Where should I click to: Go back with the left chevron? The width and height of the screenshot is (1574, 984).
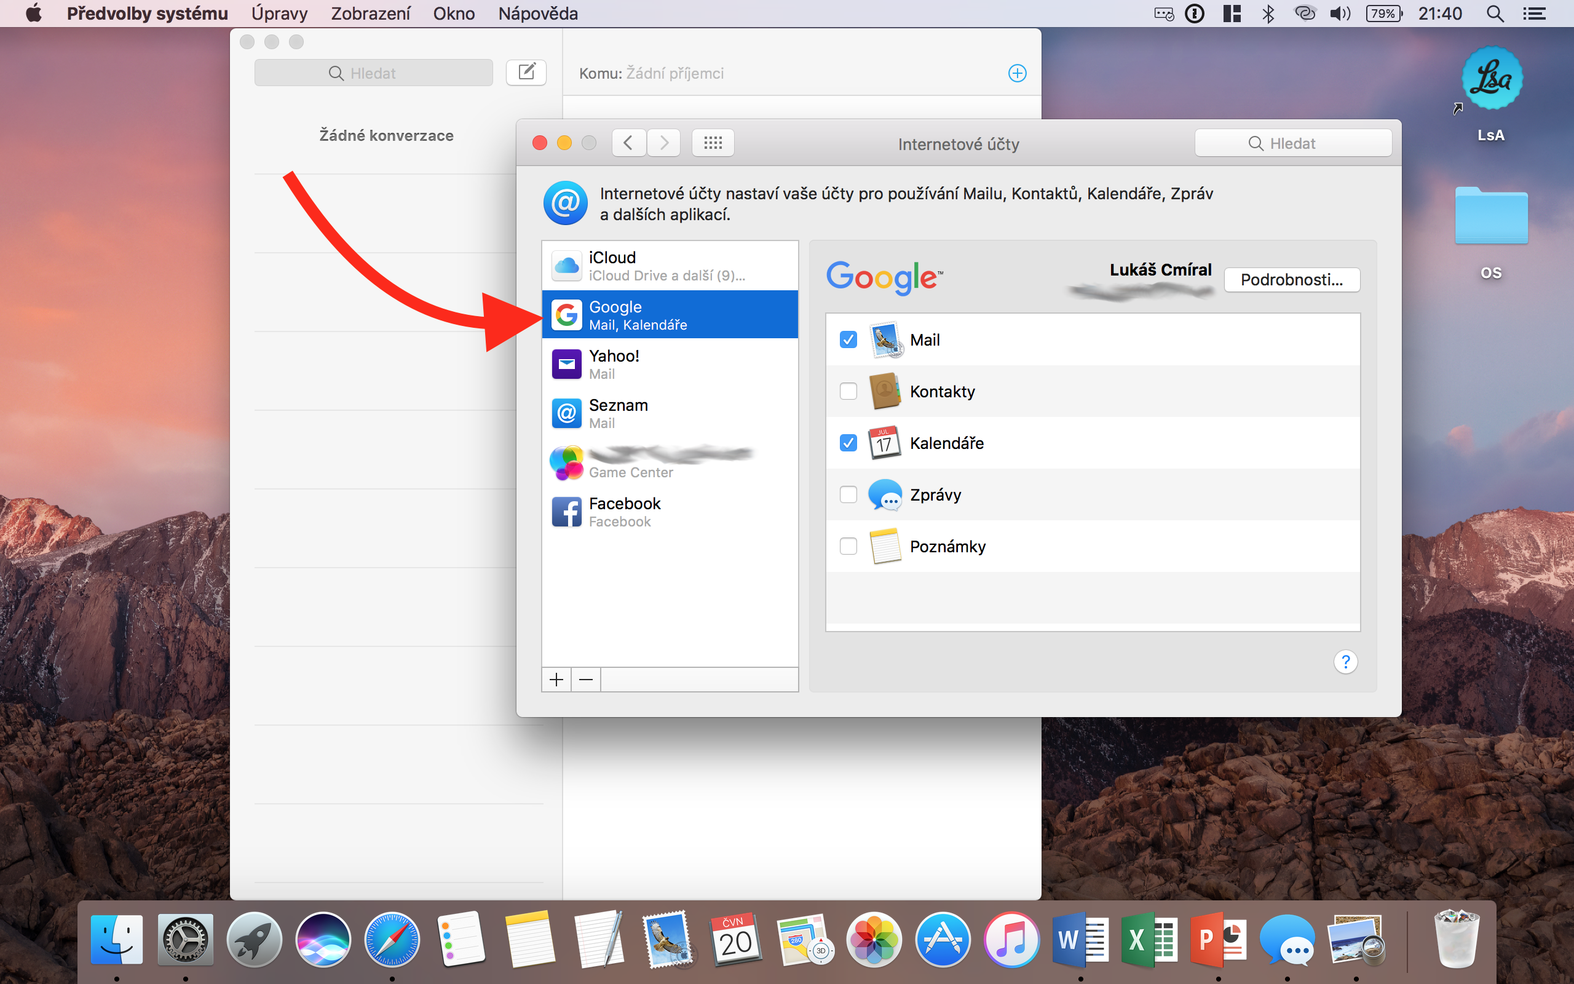(x=628, y=143)
